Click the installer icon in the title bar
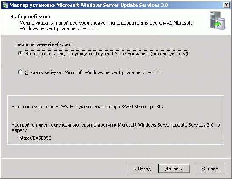Screen dimensions: 232x179 [x=5, y=5]
